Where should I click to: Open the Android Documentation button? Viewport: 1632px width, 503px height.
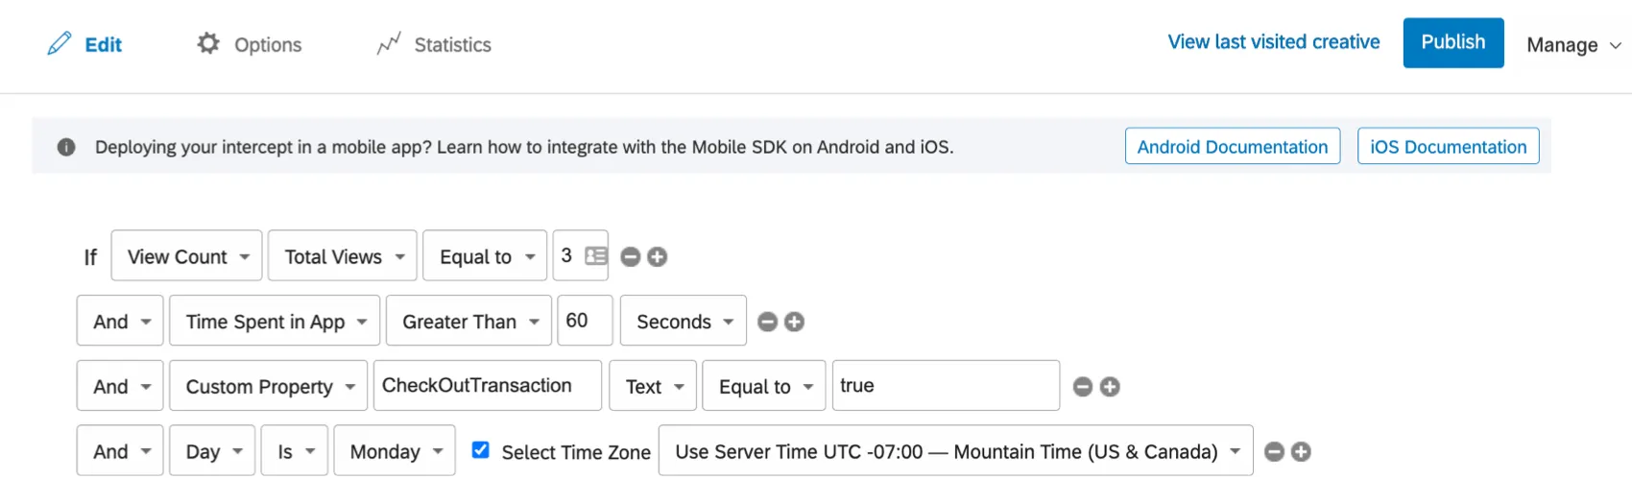pyautogui.click(x=1232, y=147)
